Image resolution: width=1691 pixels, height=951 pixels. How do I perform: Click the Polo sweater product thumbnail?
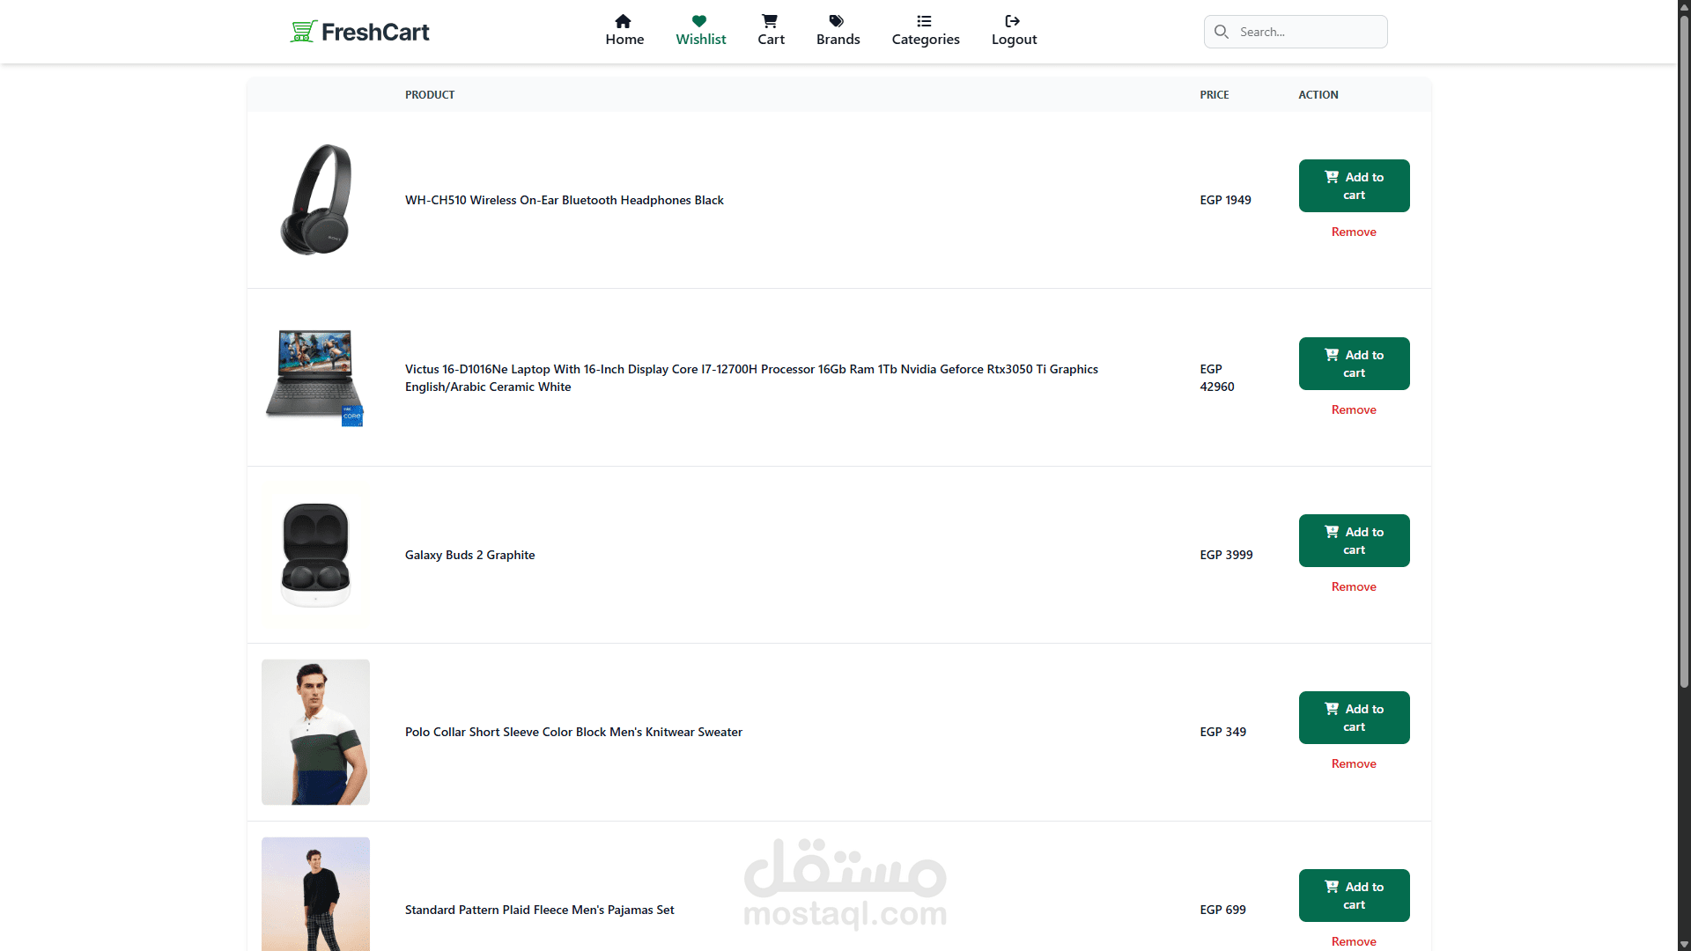click(x=315, y=732)
